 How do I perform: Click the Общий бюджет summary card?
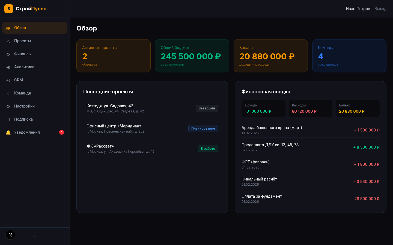[192, 56]
